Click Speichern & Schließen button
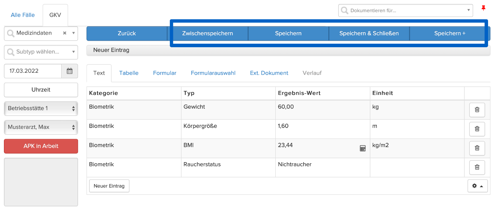This screenshot has height=207, width=492. (369, 33)
